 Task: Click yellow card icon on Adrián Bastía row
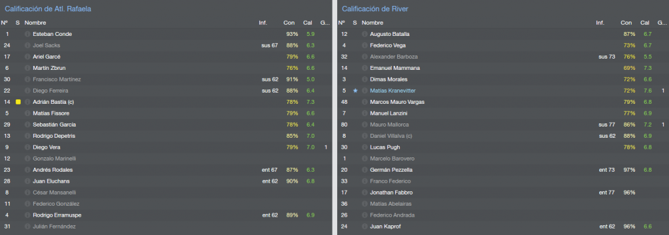click(18, 102)
